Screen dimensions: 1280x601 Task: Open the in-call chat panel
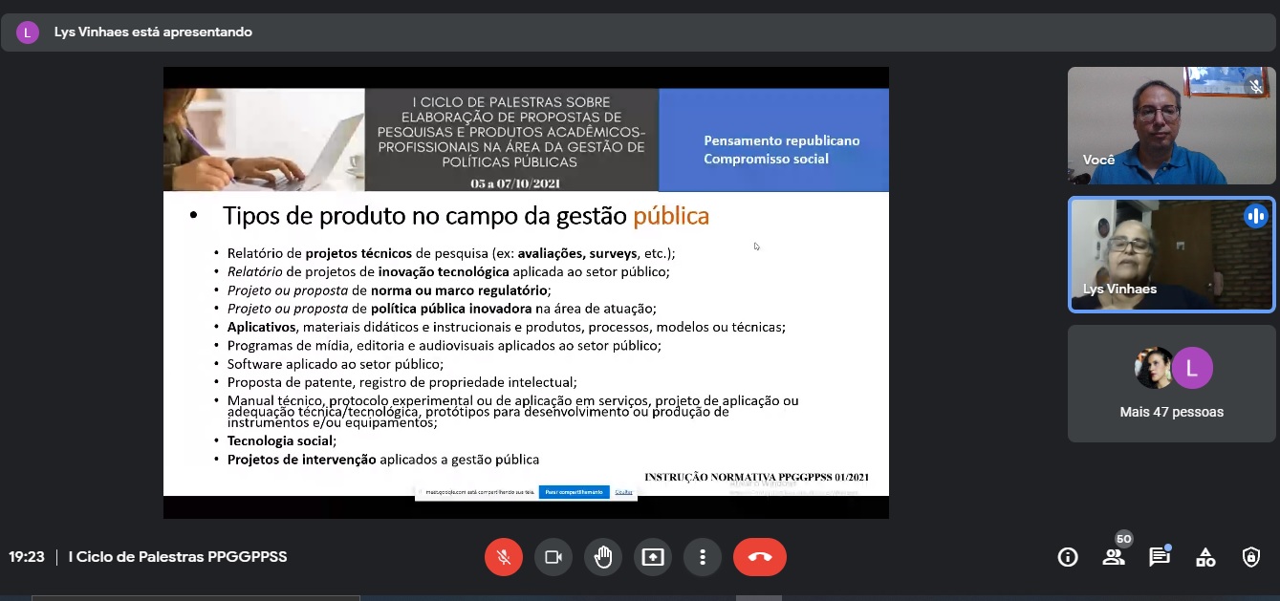1159,556
